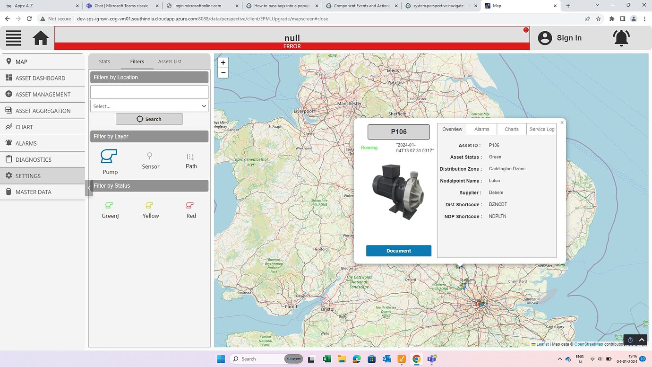Click the Document button
Viewport: 652px width, 367px height.
398,251
